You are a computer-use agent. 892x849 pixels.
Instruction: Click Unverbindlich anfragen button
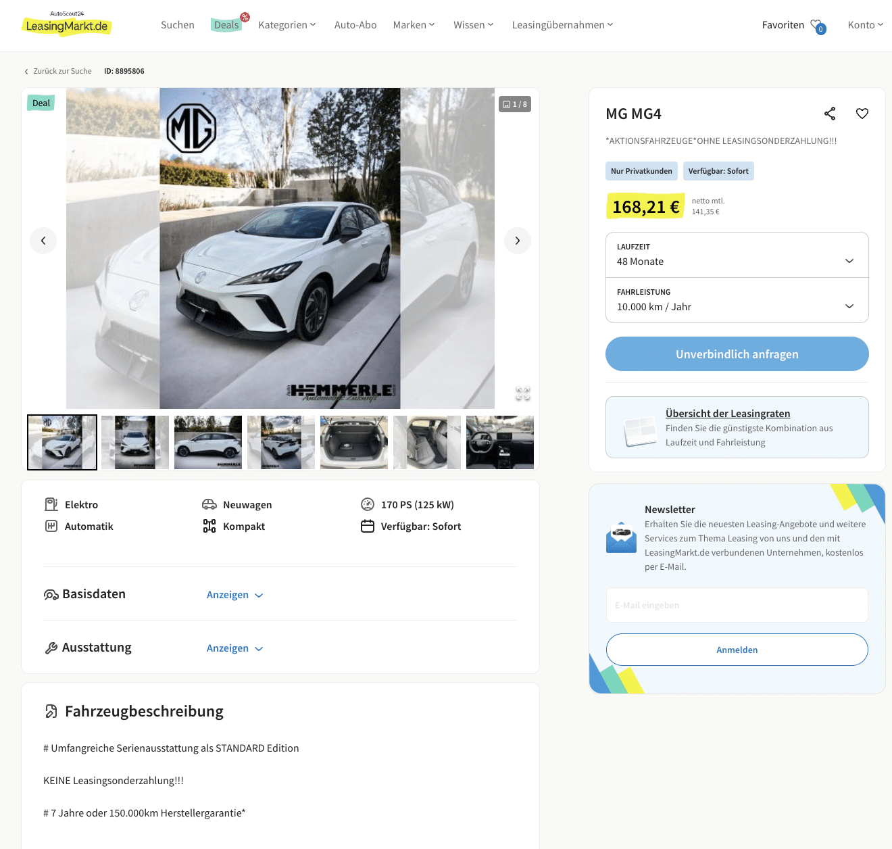[737, 354]
